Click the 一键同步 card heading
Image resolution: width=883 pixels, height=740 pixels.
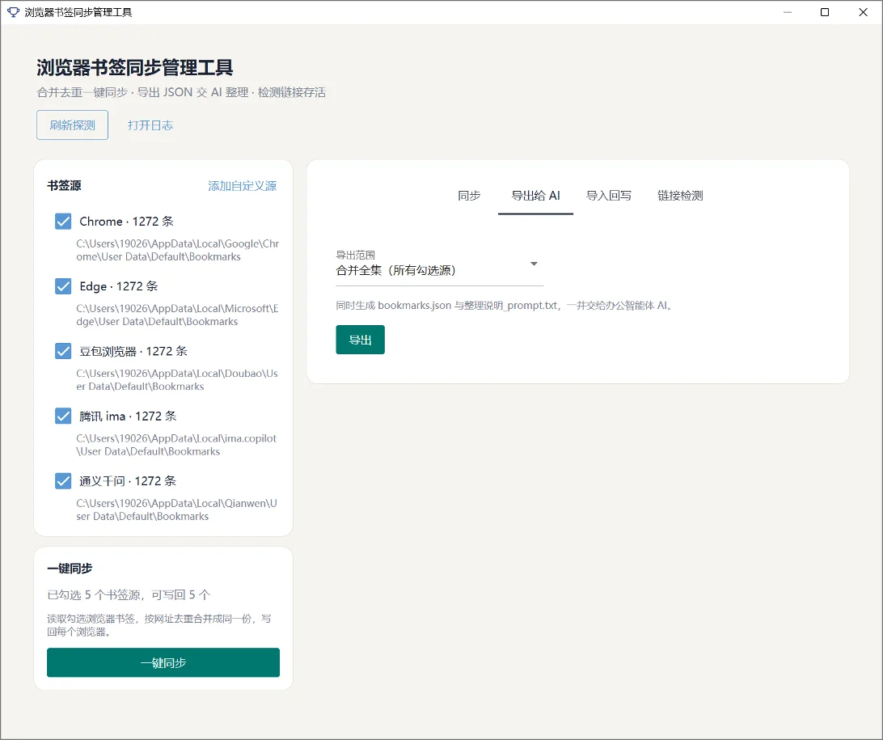point(70,569)
